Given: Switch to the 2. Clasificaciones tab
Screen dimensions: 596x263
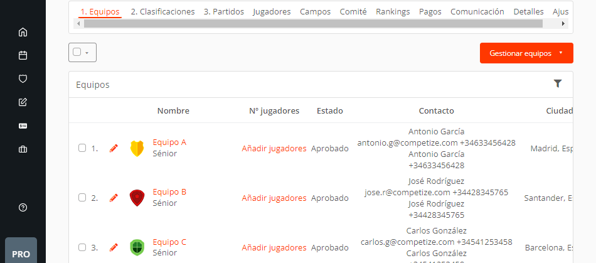Looking at the screenshot, I should 162,12.
